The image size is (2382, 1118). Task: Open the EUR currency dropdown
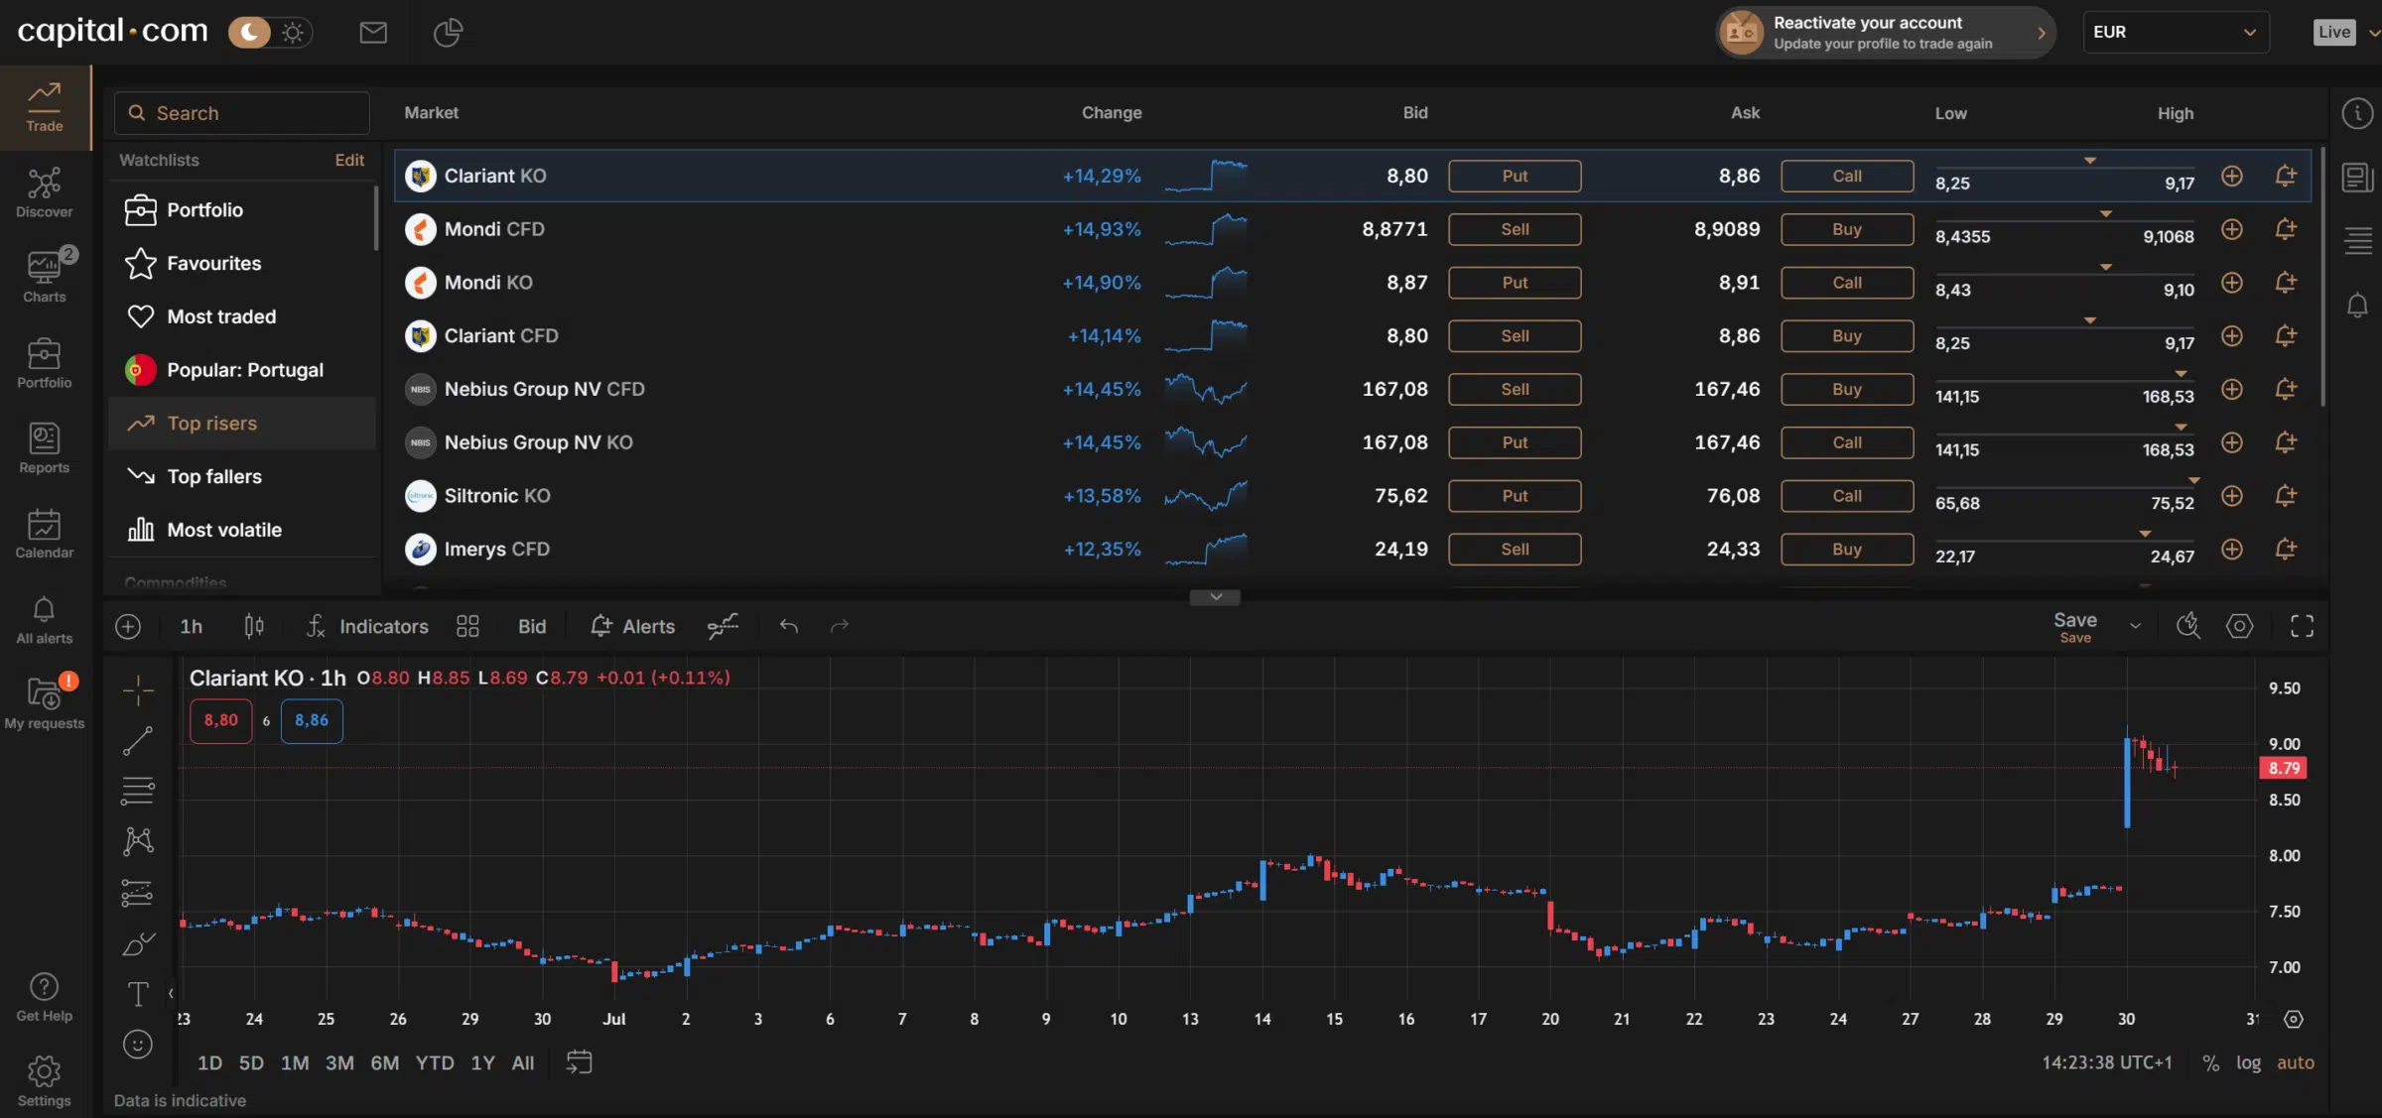coord(2176,33)
